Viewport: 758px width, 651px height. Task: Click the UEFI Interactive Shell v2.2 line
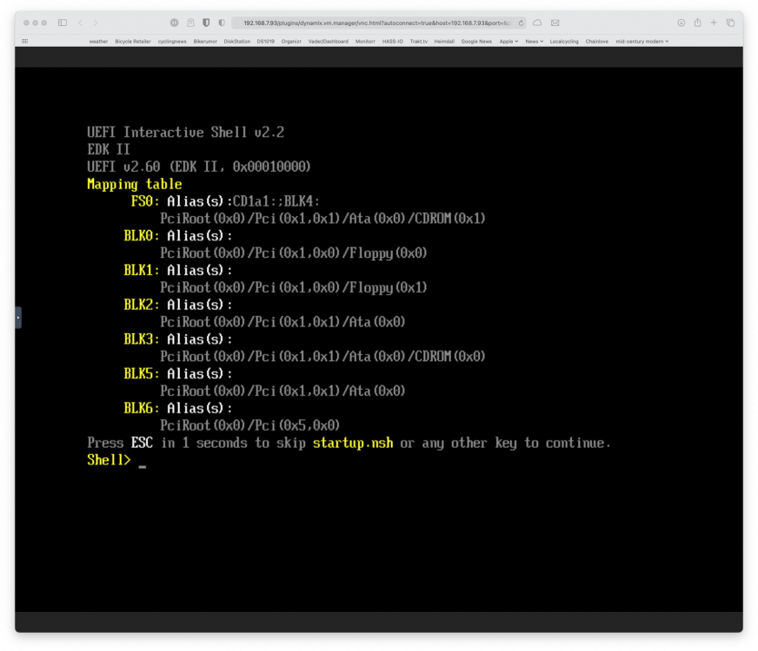[x=186, y=132]
